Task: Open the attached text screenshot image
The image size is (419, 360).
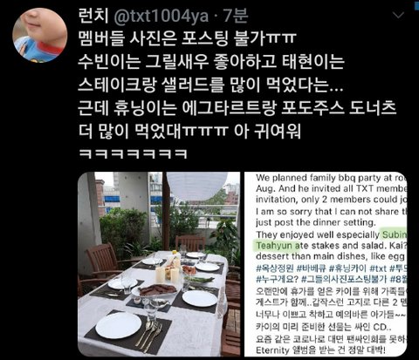Action: pos(326,264)
